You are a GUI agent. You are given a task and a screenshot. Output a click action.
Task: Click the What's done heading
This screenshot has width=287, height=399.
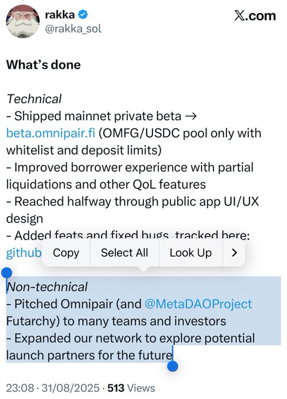[x=44, y=65]
